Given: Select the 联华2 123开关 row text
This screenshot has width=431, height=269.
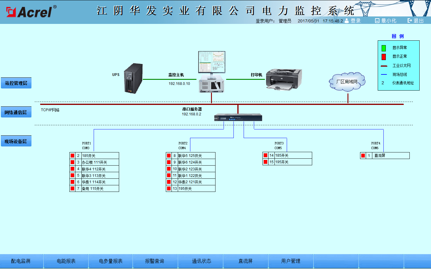Looking at the screenshot, I should pyautogui.click(x=190, y=169).
